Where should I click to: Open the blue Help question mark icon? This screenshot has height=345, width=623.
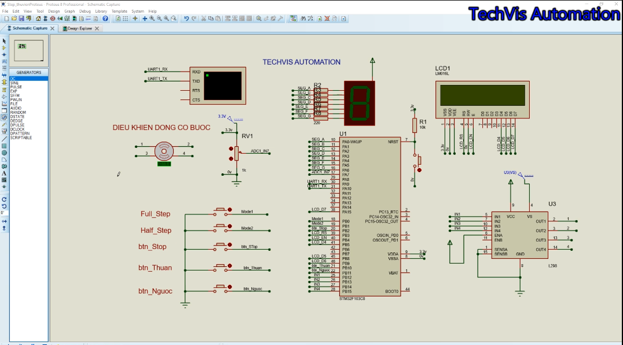point(105,18)
